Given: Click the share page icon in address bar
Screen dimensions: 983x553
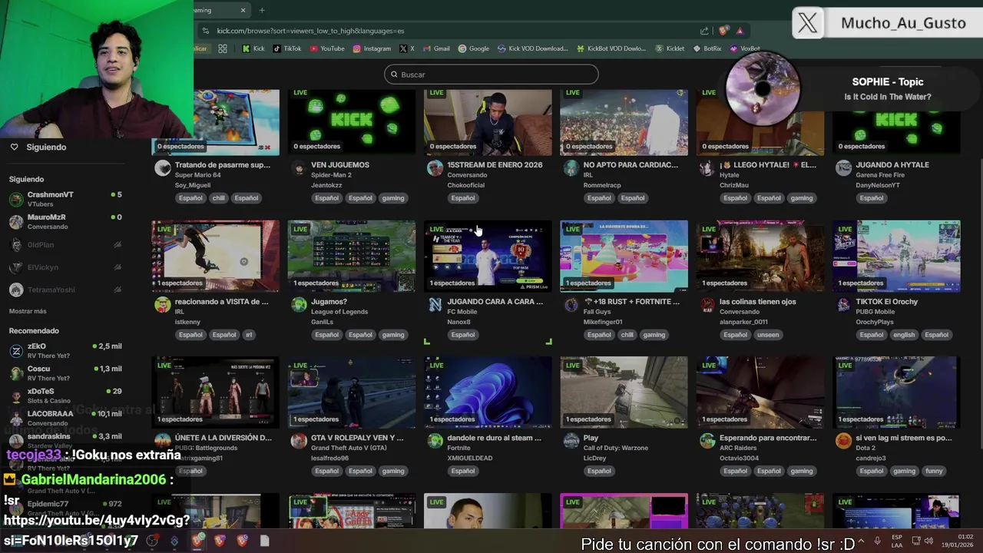Looking at the screenshot, I should tap(704, 31).
